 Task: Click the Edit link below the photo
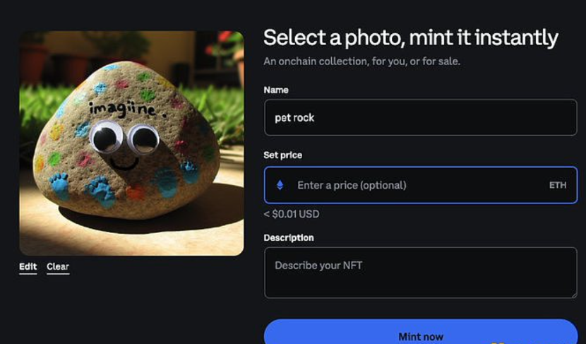coord(28,266)
